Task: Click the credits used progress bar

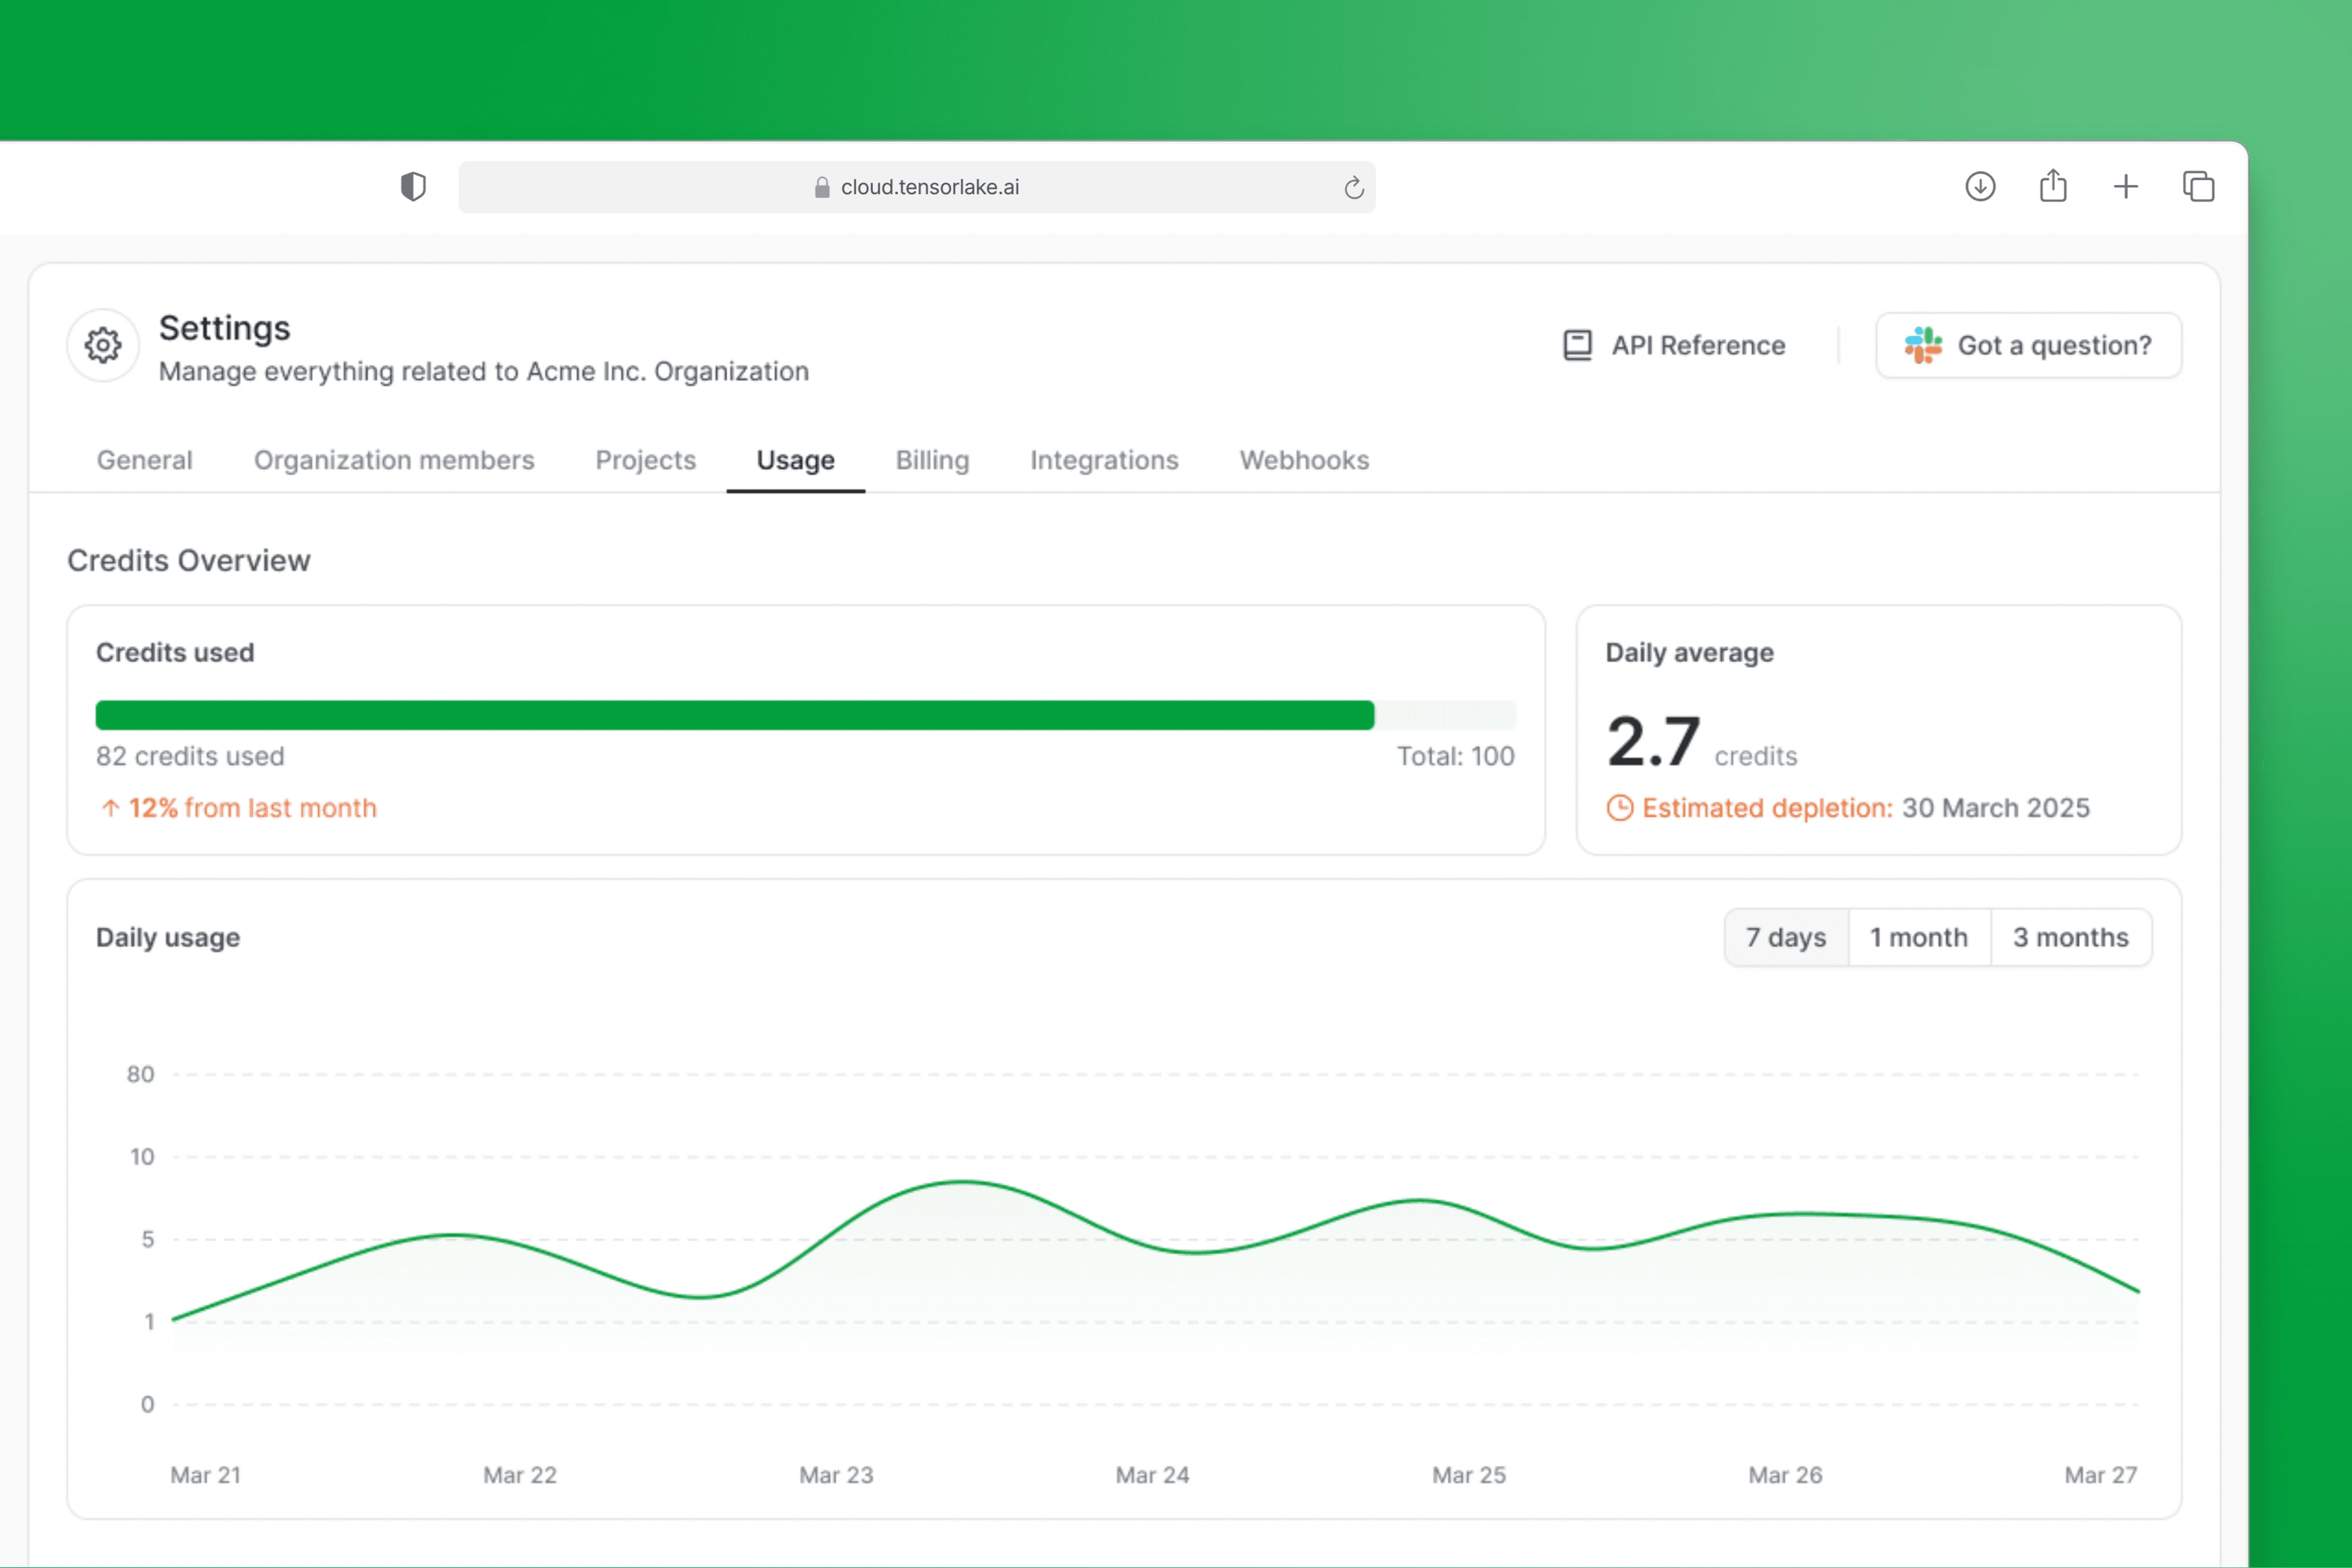Action: click(x=805, y=715)
